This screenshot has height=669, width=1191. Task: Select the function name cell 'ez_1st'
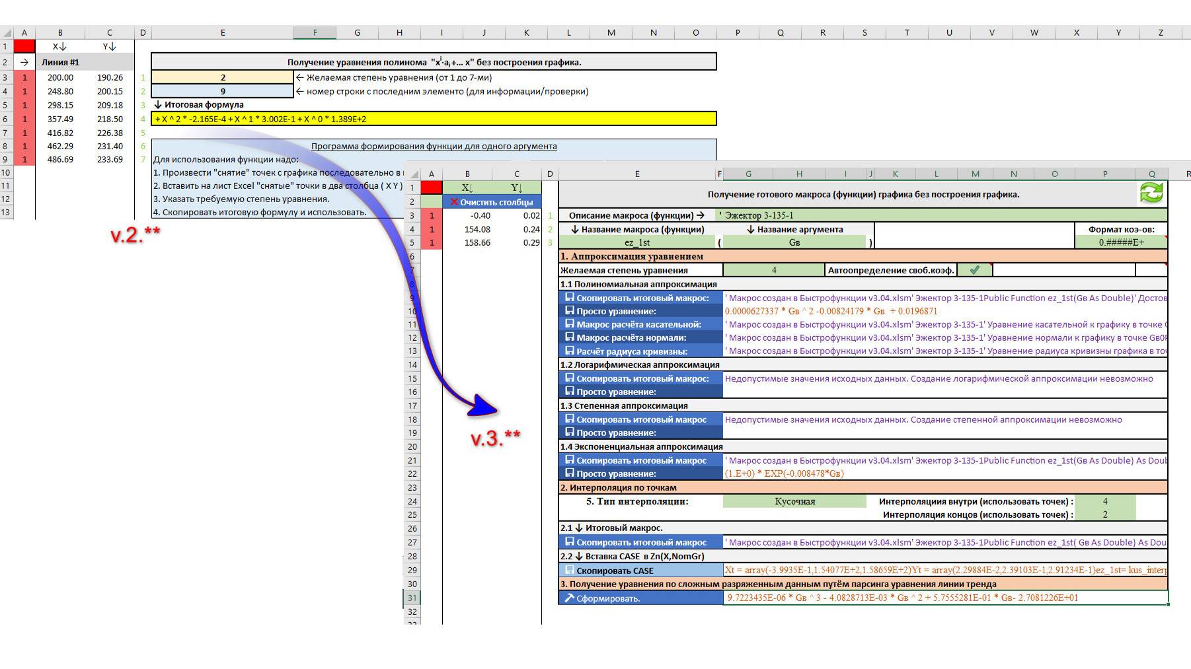[637, 242]
